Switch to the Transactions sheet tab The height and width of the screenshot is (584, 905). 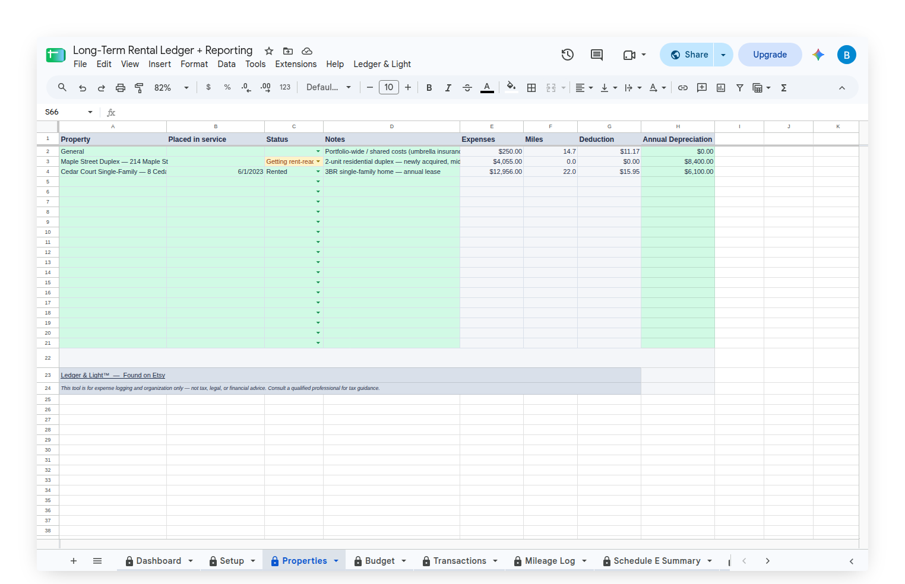click(460, 561)
